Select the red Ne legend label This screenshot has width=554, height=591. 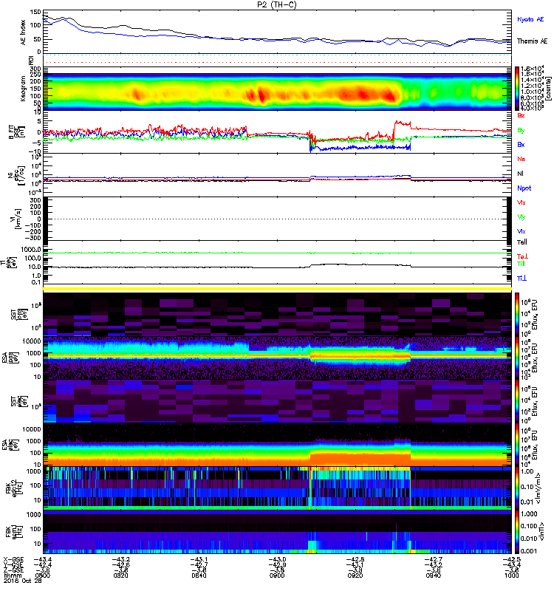click(x=521, y=159)
